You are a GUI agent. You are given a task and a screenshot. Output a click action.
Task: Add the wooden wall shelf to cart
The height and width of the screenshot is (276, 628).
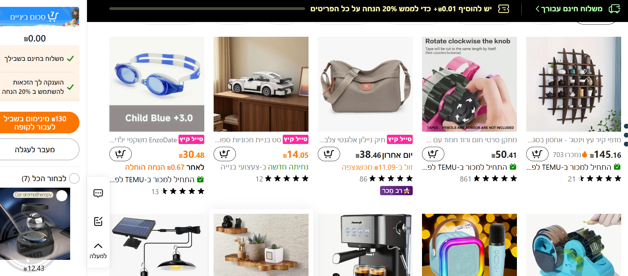point(537,154)
